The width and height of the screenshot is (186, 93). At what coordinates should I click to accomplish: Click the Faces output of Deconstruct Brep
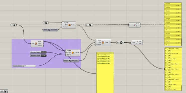point(39,41)
